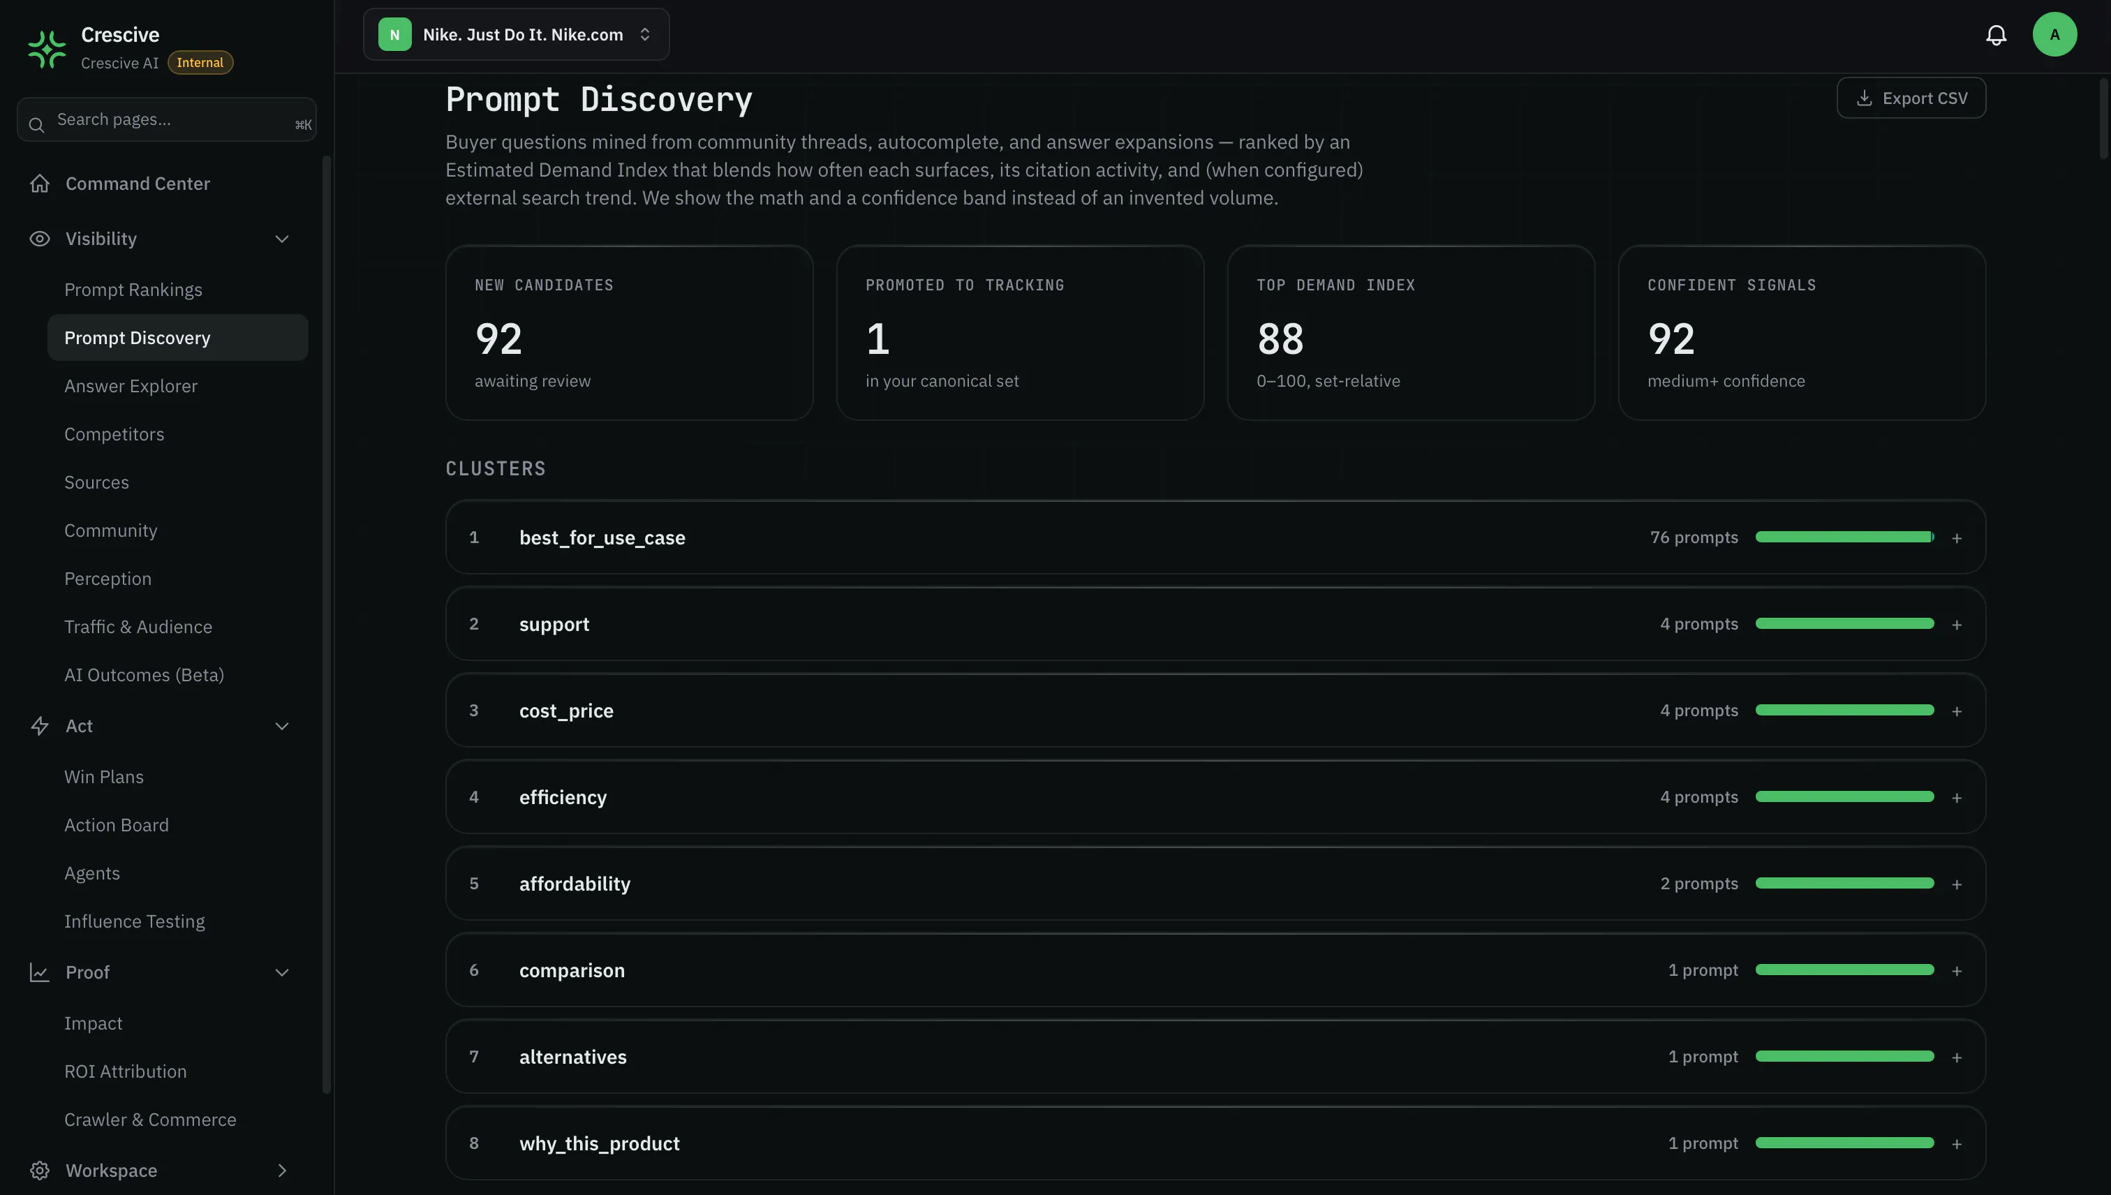Viewport: 2111px width, 1195px height.
Task: Click the Prompt Discovery page heading
Action: (599, 99)
